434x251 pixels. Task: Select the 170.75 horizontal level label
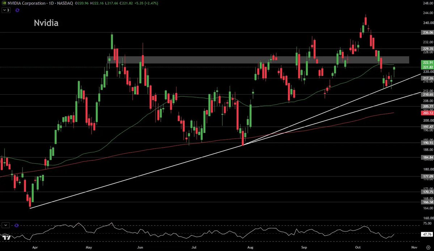click(427, 192)
